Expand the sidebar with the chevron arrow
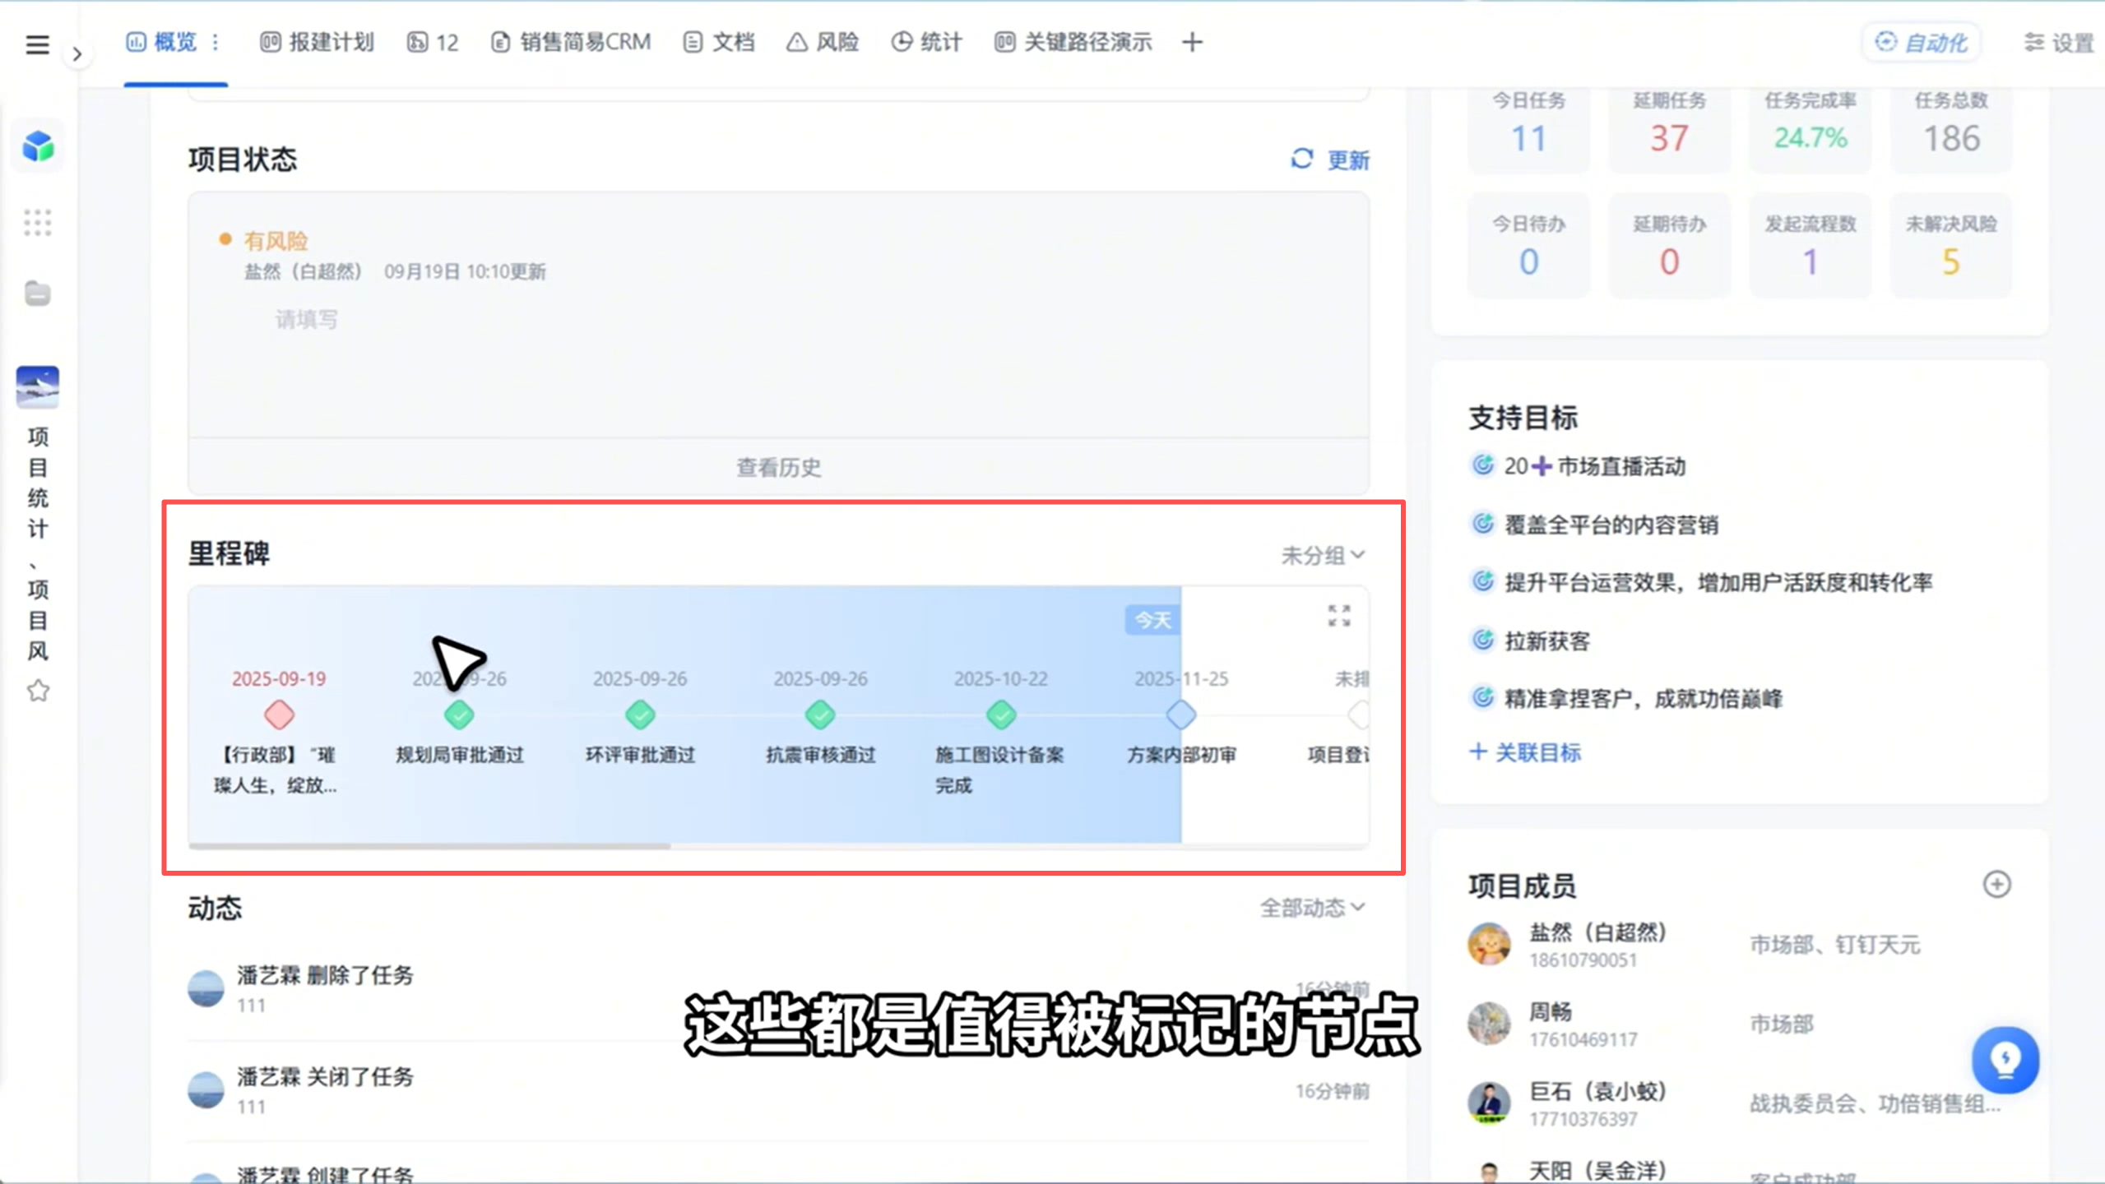 coord(77,54)
